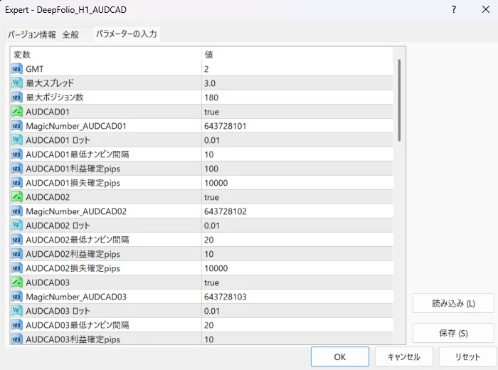Toggle the AUDCAD01 true value
Screen dimensions: 498x370
(211, 112)
